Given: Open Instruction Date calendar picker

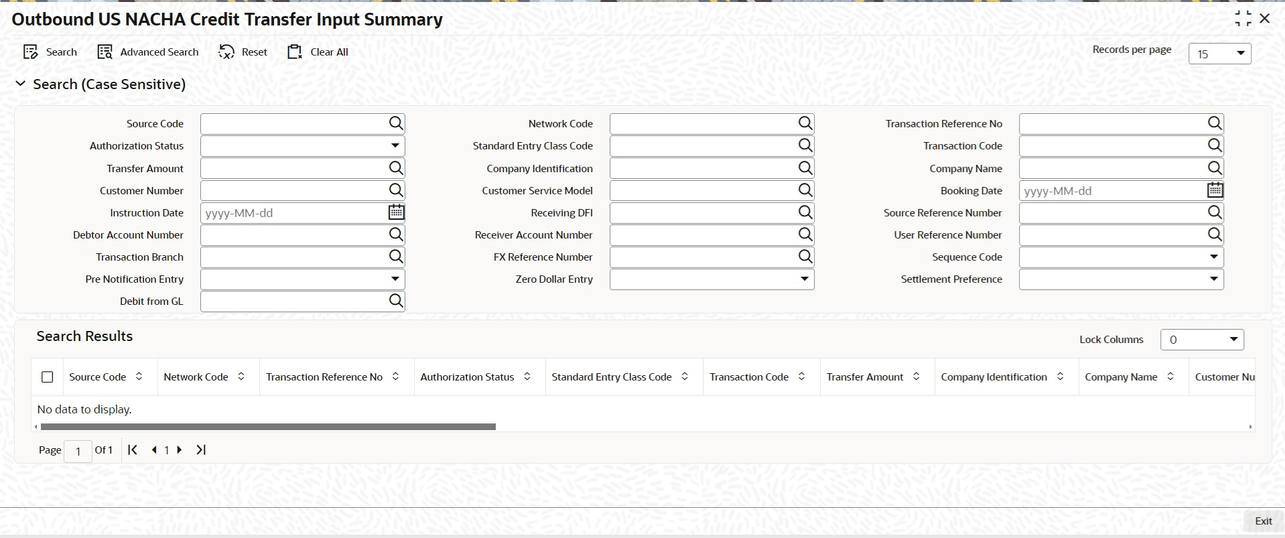Looking at the screenshot, I should (396, 212).
